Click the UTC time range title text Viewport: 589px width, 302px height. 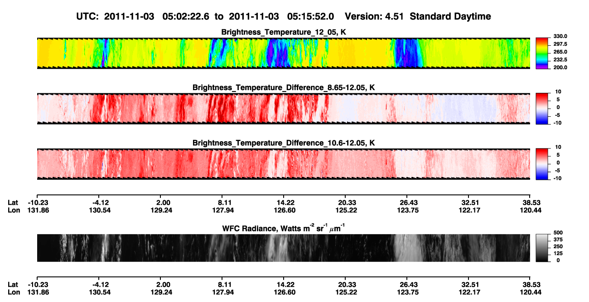point(284,16)
